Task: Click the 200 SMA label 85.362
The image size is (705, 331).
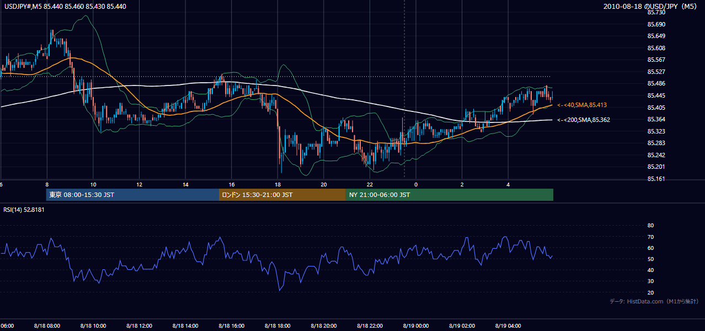Action: [584, 120]
